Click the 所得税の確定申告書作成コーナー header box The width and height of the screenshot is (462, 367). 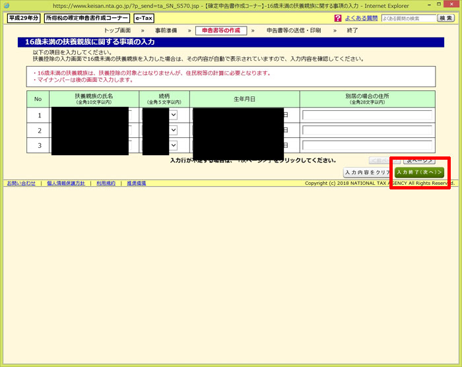[x=87, y=18]
